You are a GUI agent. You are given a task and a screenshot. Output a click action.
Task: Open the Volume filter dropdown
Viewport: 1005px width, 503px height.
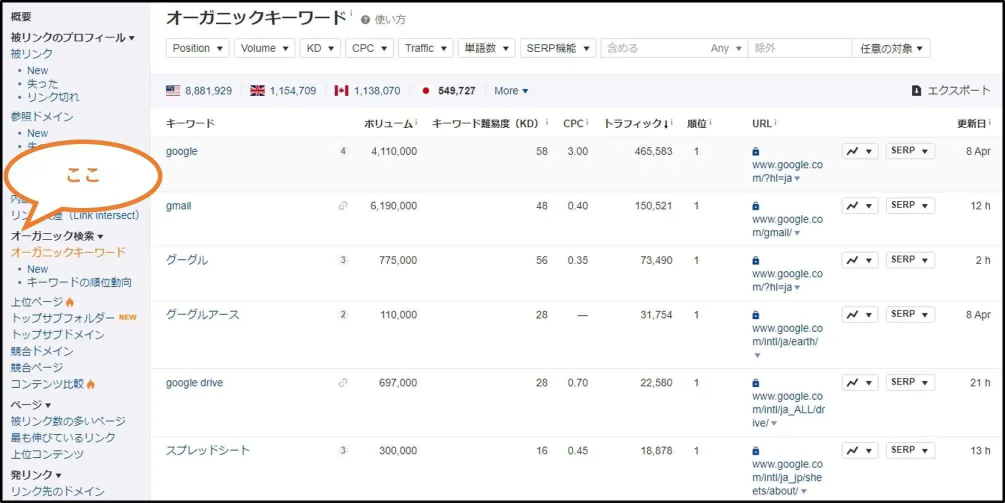264,48
